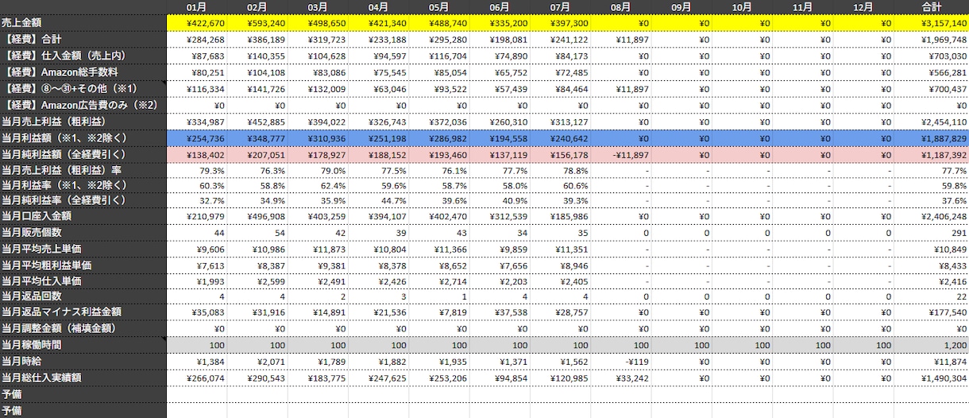Select the 合計 column header
969x418 pixels.
tap(939, 7)
